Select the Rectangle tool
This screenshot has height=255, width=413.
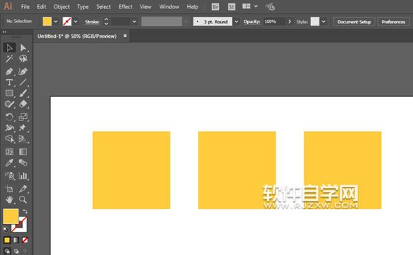(9, 93)
